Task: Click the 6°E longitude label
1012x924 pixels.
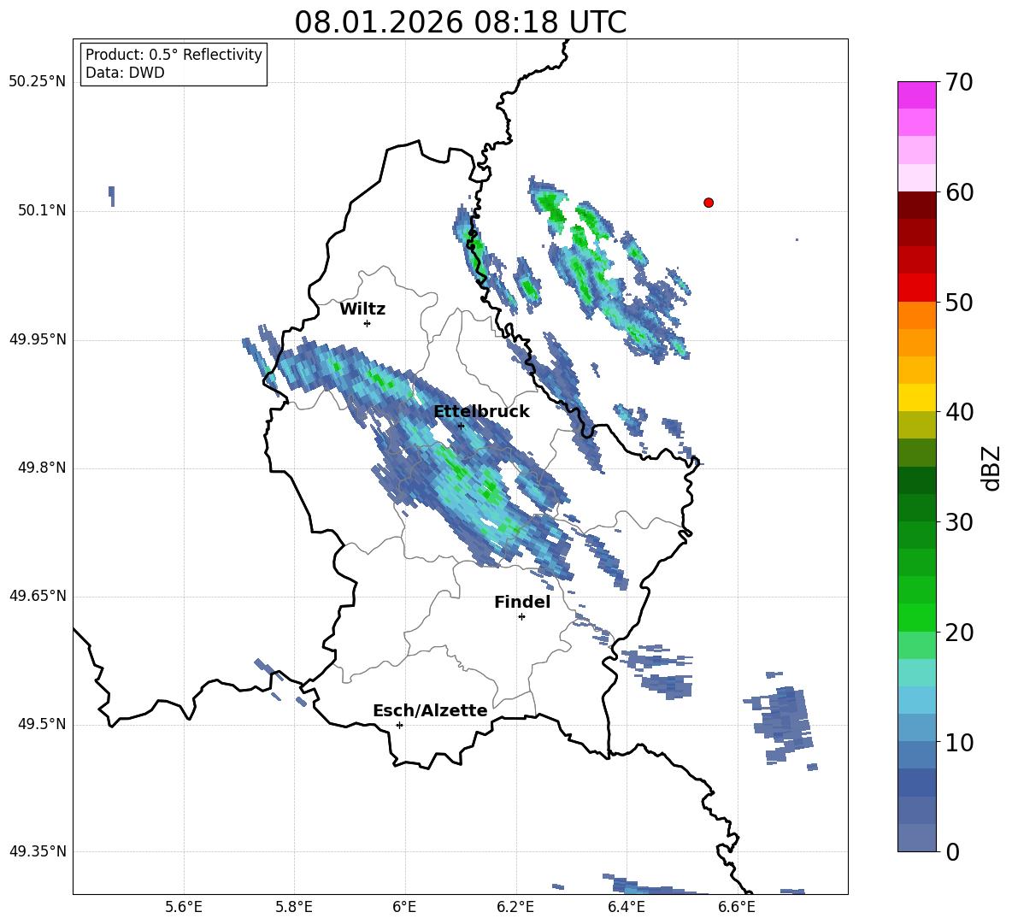Action: 404,907
